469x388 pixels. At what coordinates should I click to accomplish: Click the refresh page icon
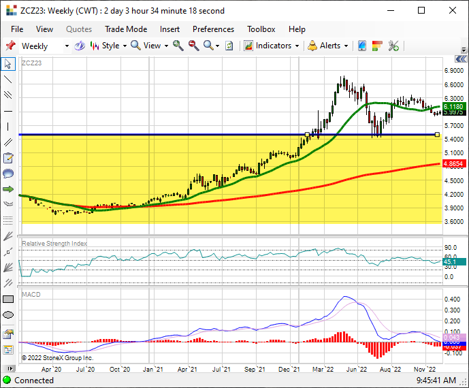pyautogui.click(x=229, y=46)
